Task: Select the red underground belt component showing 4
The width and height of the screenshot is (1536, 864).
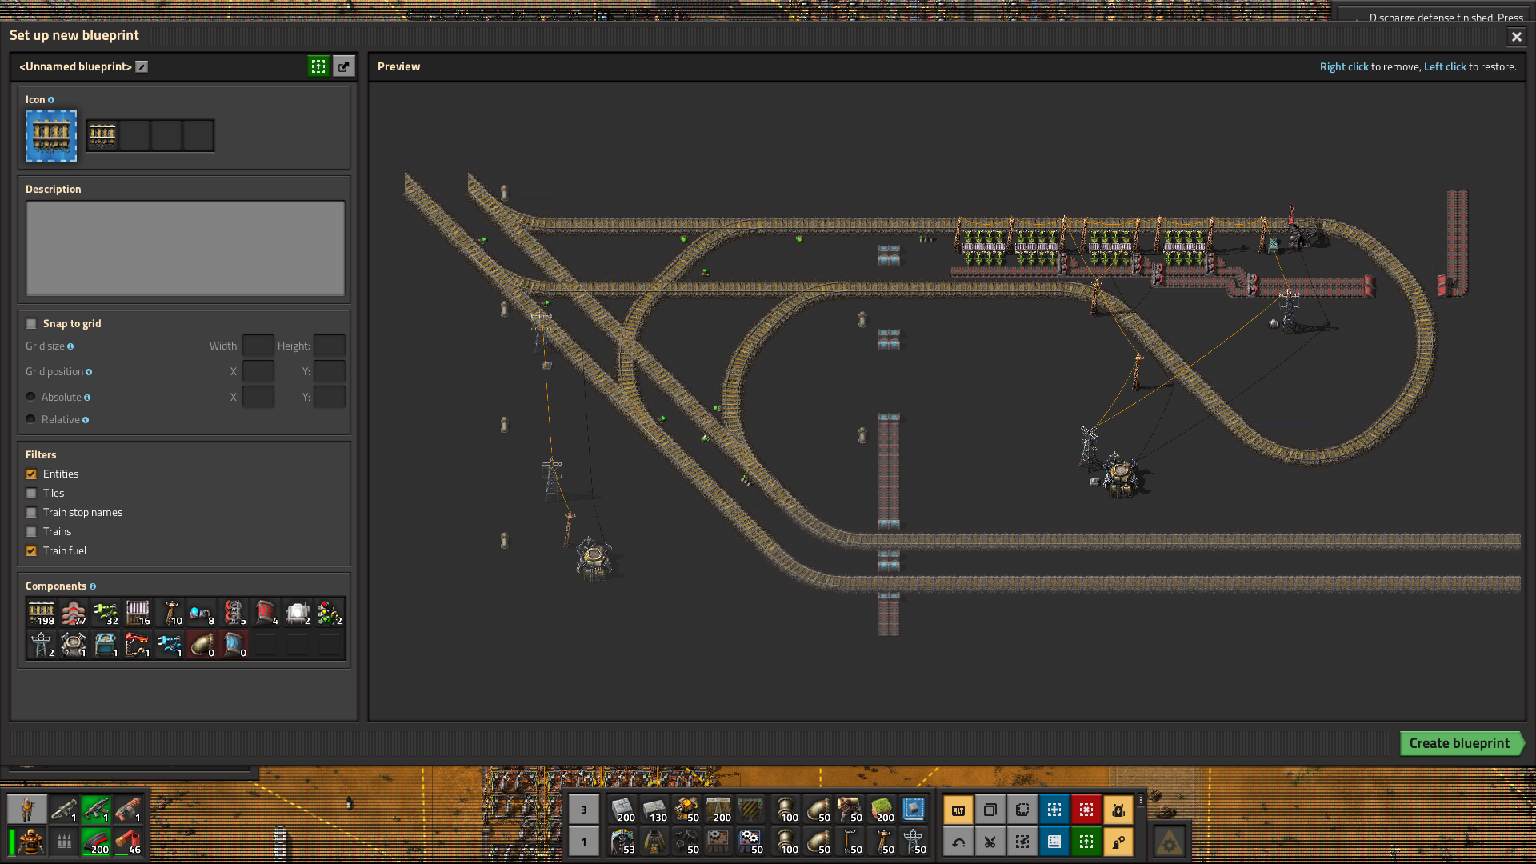Action: [266, 613]
